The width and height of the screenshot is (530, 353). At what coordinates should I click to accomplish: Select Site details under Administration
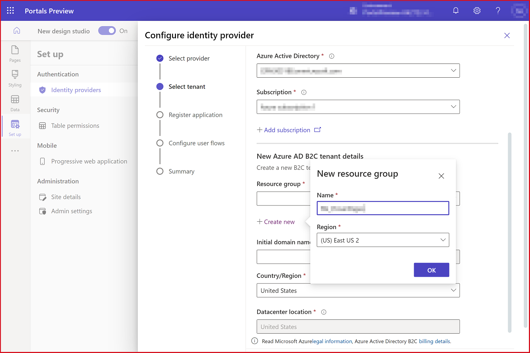[x=66, y=197]
